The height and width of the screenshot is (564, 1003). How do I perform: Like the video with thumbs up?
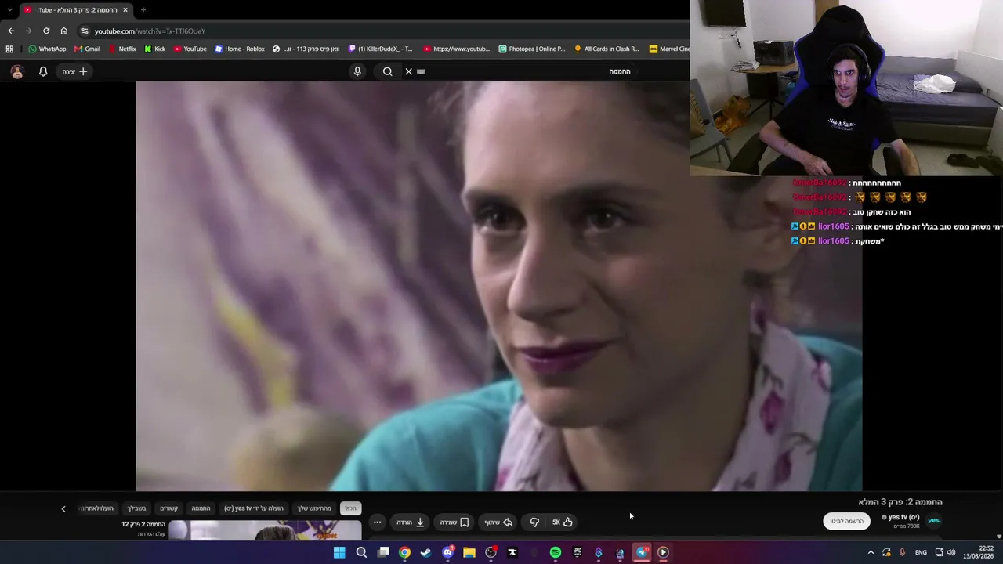[x=562, y=522]
